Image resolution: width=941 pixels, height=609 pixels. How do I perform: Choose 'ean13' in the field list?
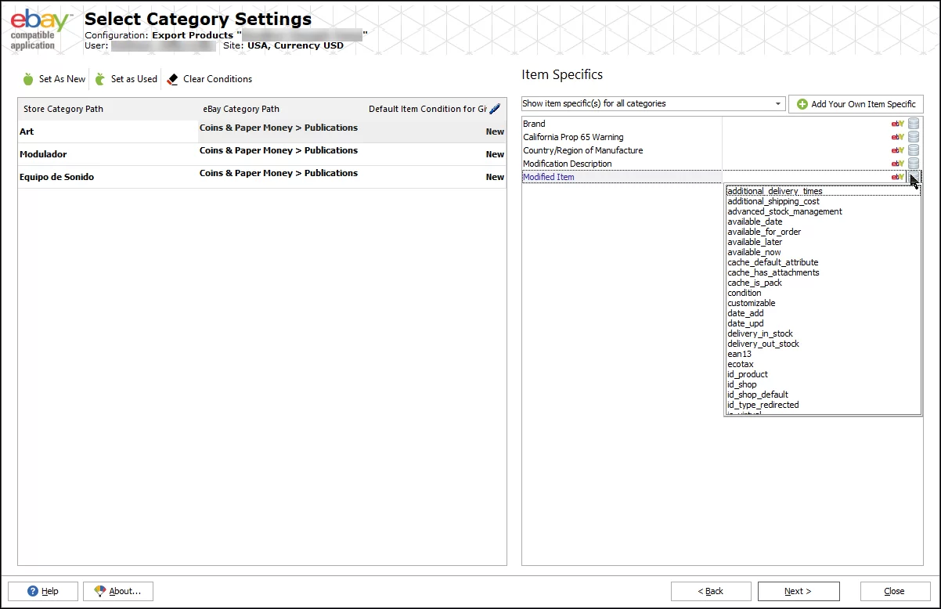(x=739, y=354)
